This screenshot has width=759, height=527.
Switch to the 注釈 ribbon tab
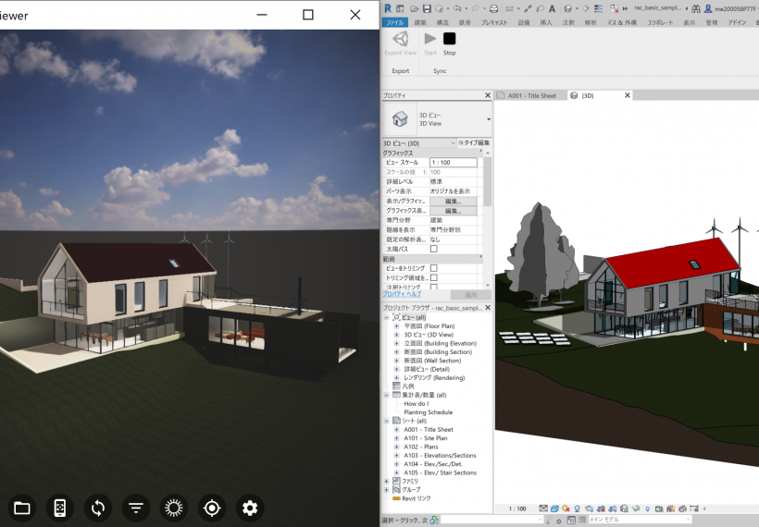(568, 22)
